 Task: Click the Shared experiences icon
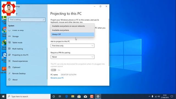coord(9,61)
